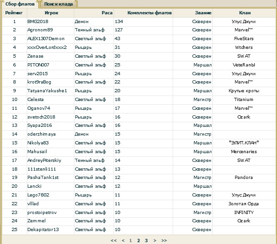The width and height of the screenshot is (277, 244).
Task: Select player oderzhimaya
Action: point(42,134)
